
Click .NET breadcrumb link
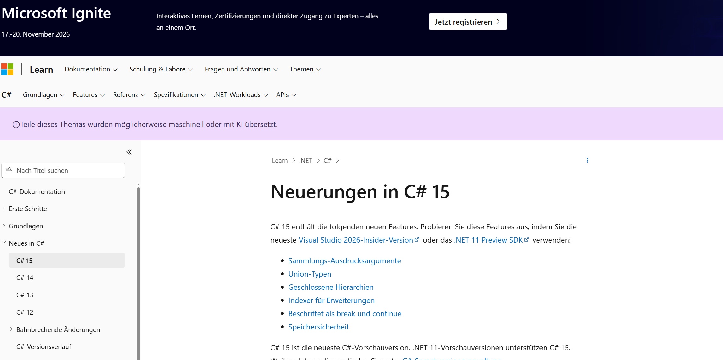point(306,161)
